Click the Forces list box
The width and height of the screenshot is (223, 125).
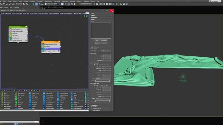click(x=101, y=30)
